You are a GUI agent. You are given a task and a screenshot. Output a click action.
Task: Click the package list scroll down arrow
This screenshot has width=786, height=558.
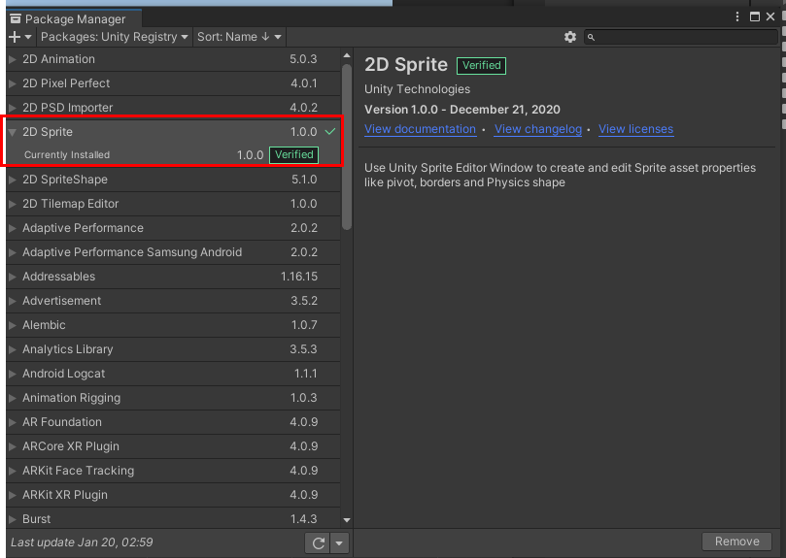347,520
